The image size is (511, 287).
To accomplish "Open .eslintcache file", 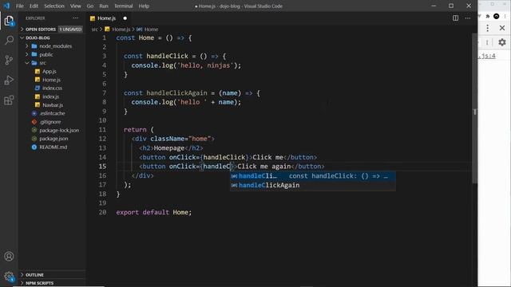I will (52, 113).
